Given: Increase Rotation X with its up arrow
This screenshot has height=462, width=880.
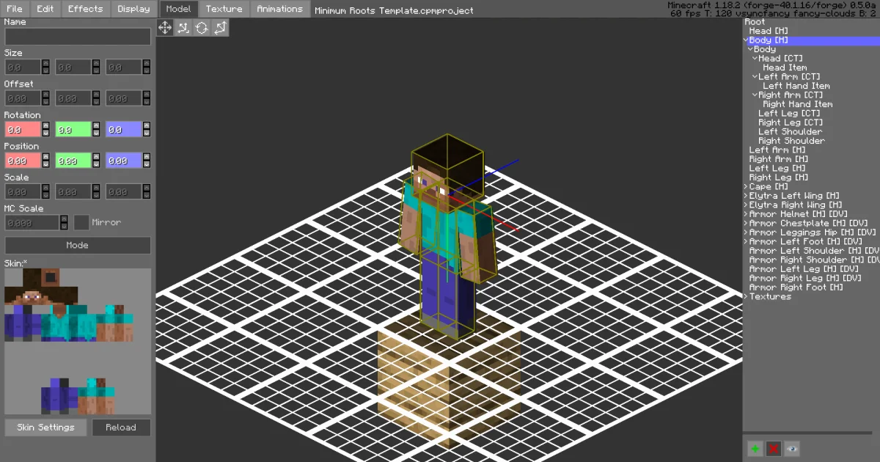Looking at the screenshot, I should [45, 125].
